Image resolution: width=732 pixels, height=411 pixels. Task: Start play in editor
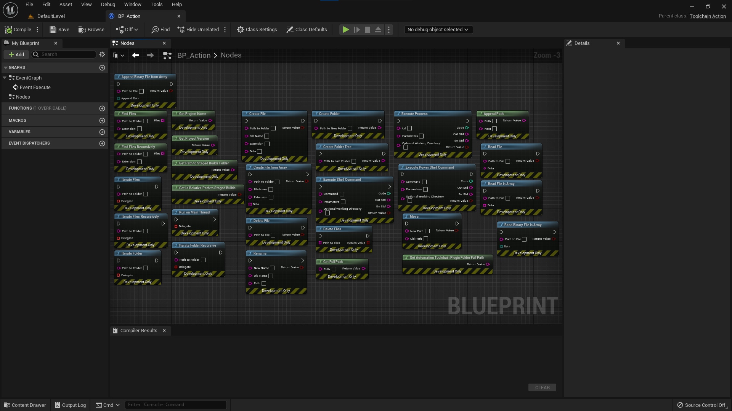click(346, 30)
